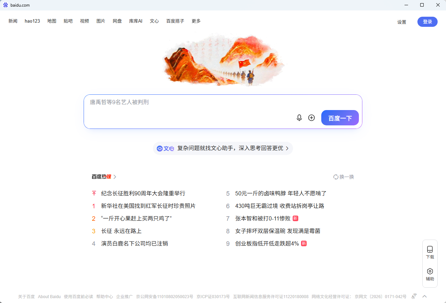This screenshot has height=303, width=446.
Task: Open 库库AI in the top navigation
Action: tap(136, 21)
